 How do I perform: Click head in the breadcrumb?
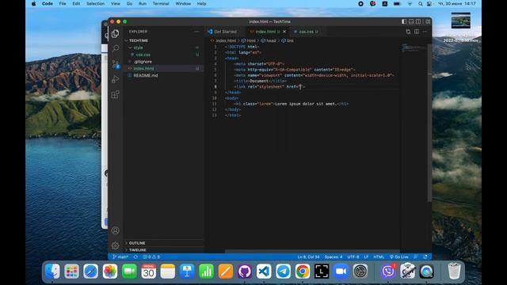pos(269,40)
